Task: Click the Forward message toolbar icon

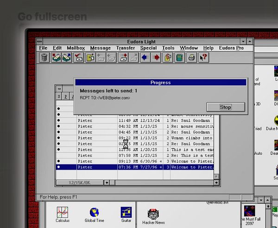Action: coord(123,57)
